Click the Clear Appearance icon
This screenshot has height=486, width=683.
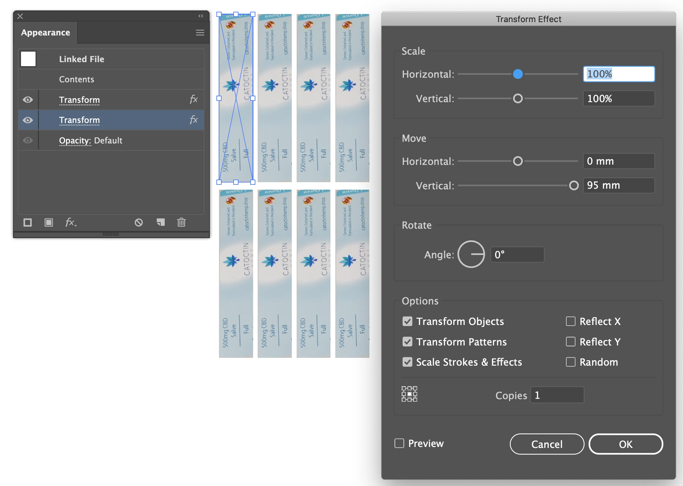pyautogui.click(x=139, y=223)
